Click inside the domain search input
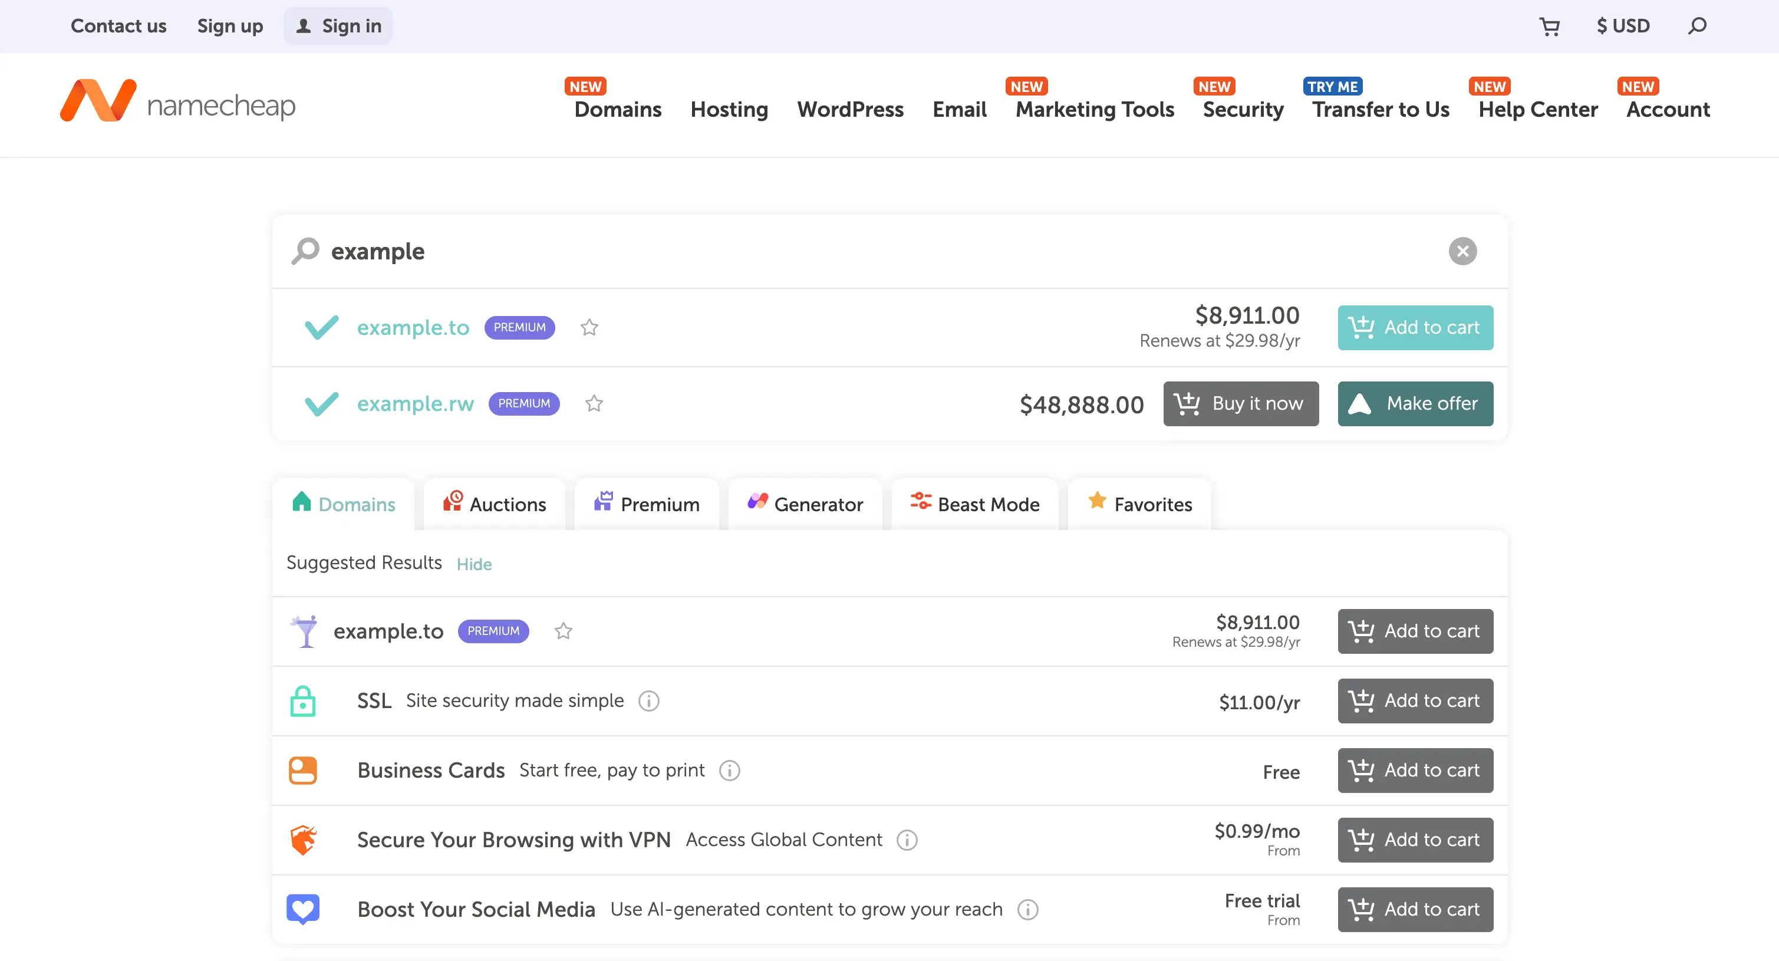The image size is (1779, 961). pos(691,251)
